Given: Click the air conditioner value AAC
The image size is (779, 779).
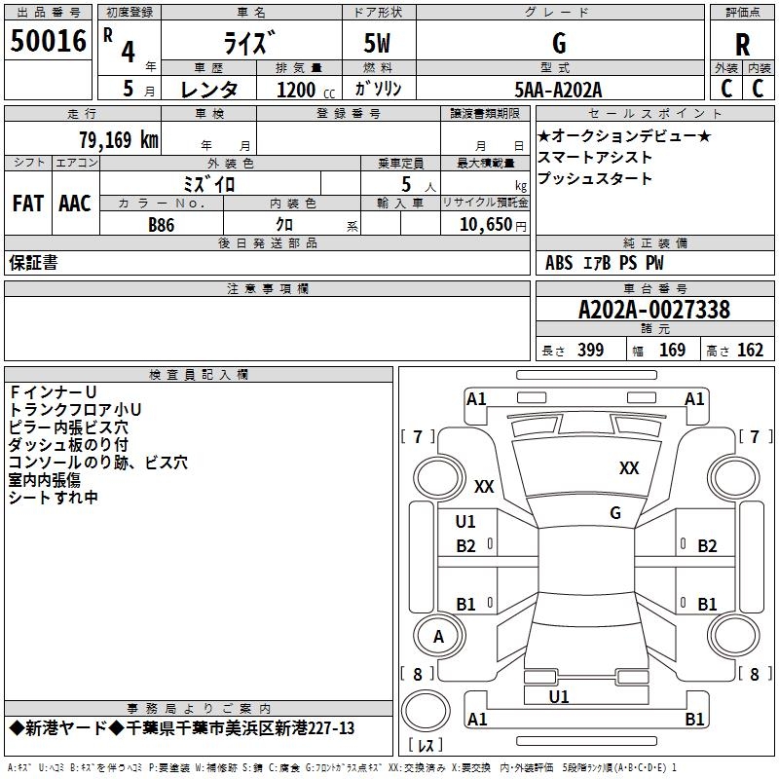Looking at the screenshot, I should 75,204.
